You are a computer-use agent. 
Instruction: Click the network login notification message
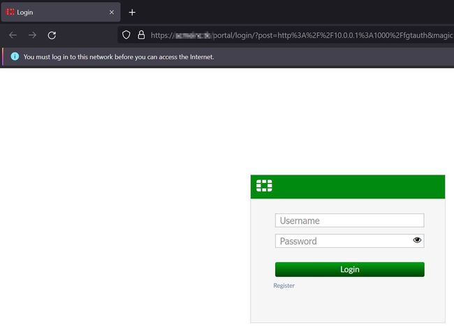[x=119, y=57]
